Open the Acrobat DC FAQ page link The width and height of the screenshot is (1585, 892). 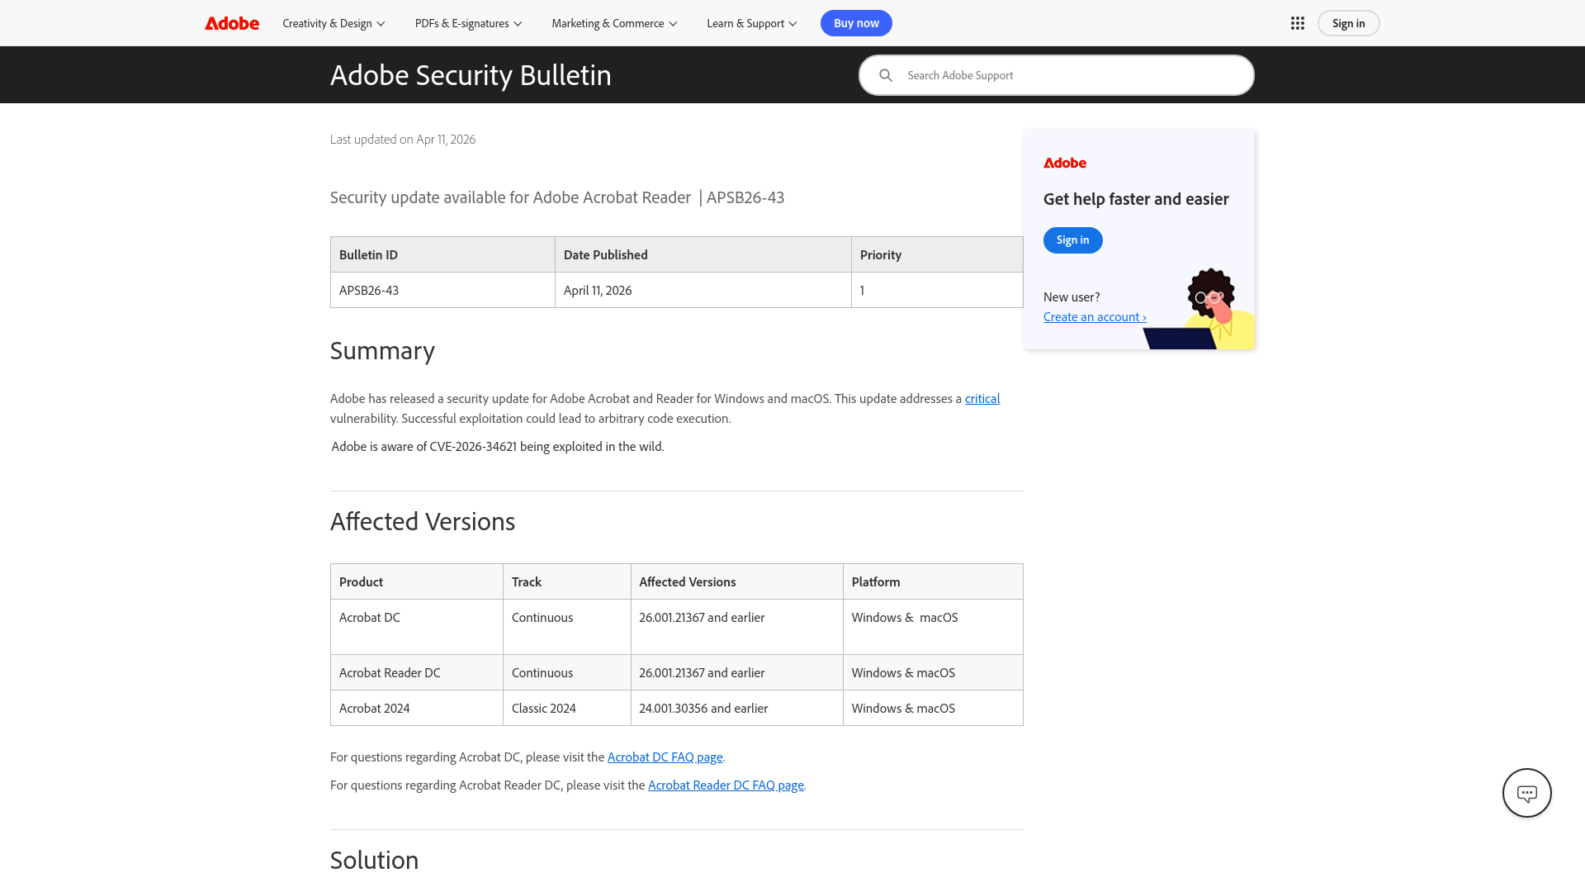point(665,757)
